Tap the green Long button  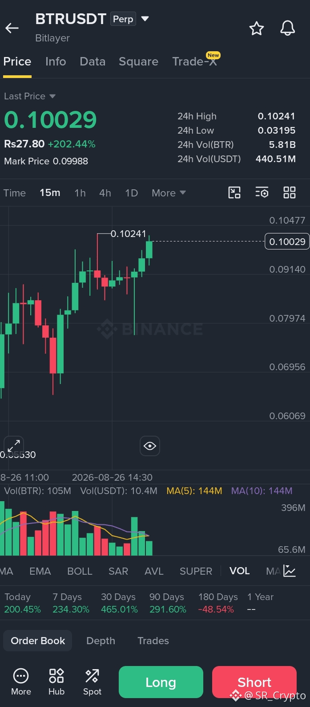tap(161, 682)
